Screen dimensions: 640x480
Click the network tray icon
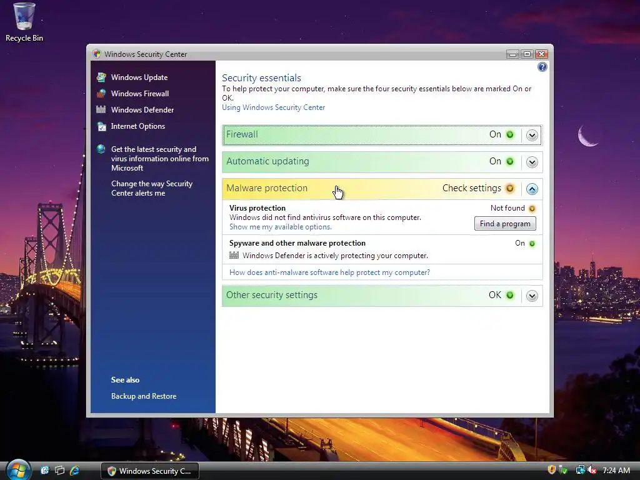coord(580,470)
